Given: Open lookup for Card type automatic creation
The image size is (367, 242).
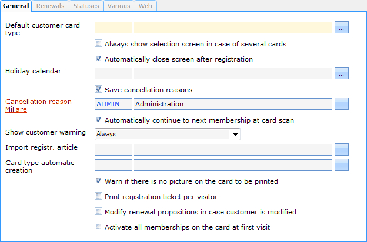Looking at the screenshot, I should click(342, 165).
